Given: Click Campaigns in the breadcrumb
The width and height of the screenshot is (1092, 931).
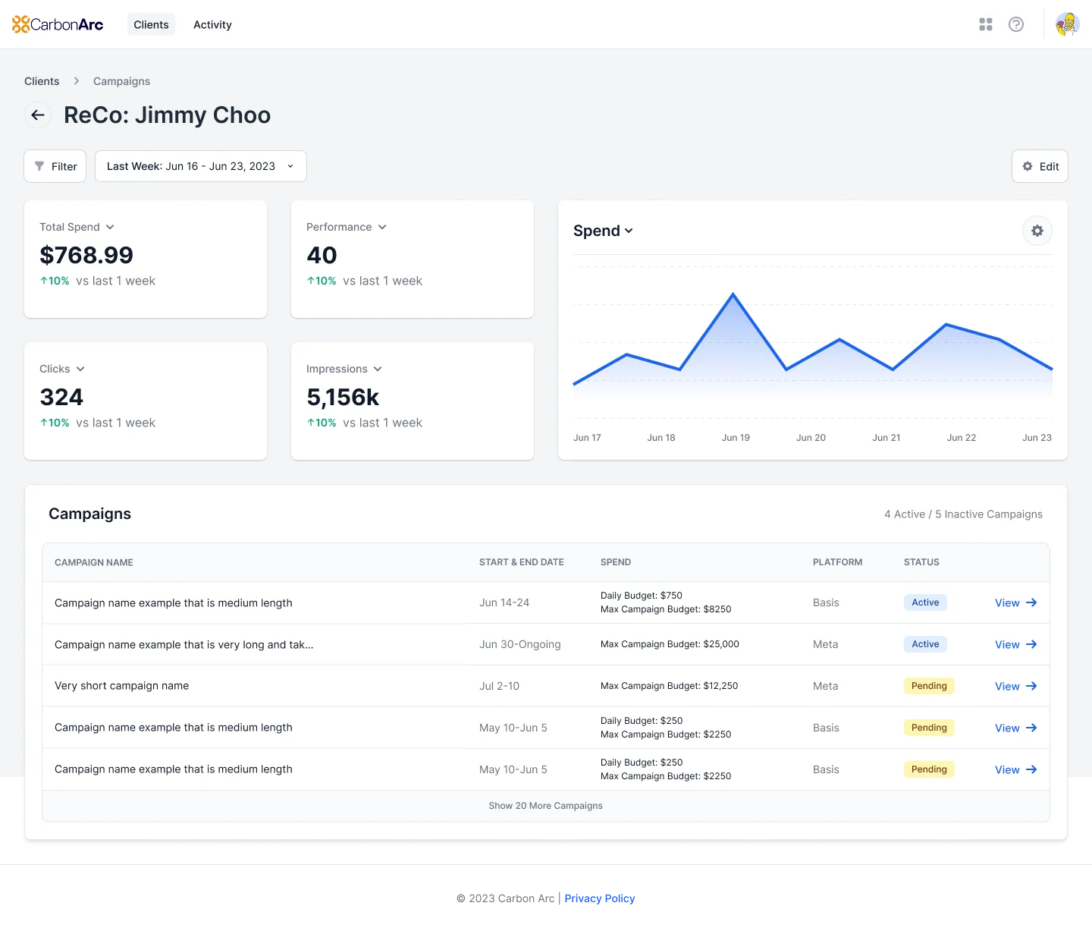Looking at the screenshot, I should click(x=121, y=81).
